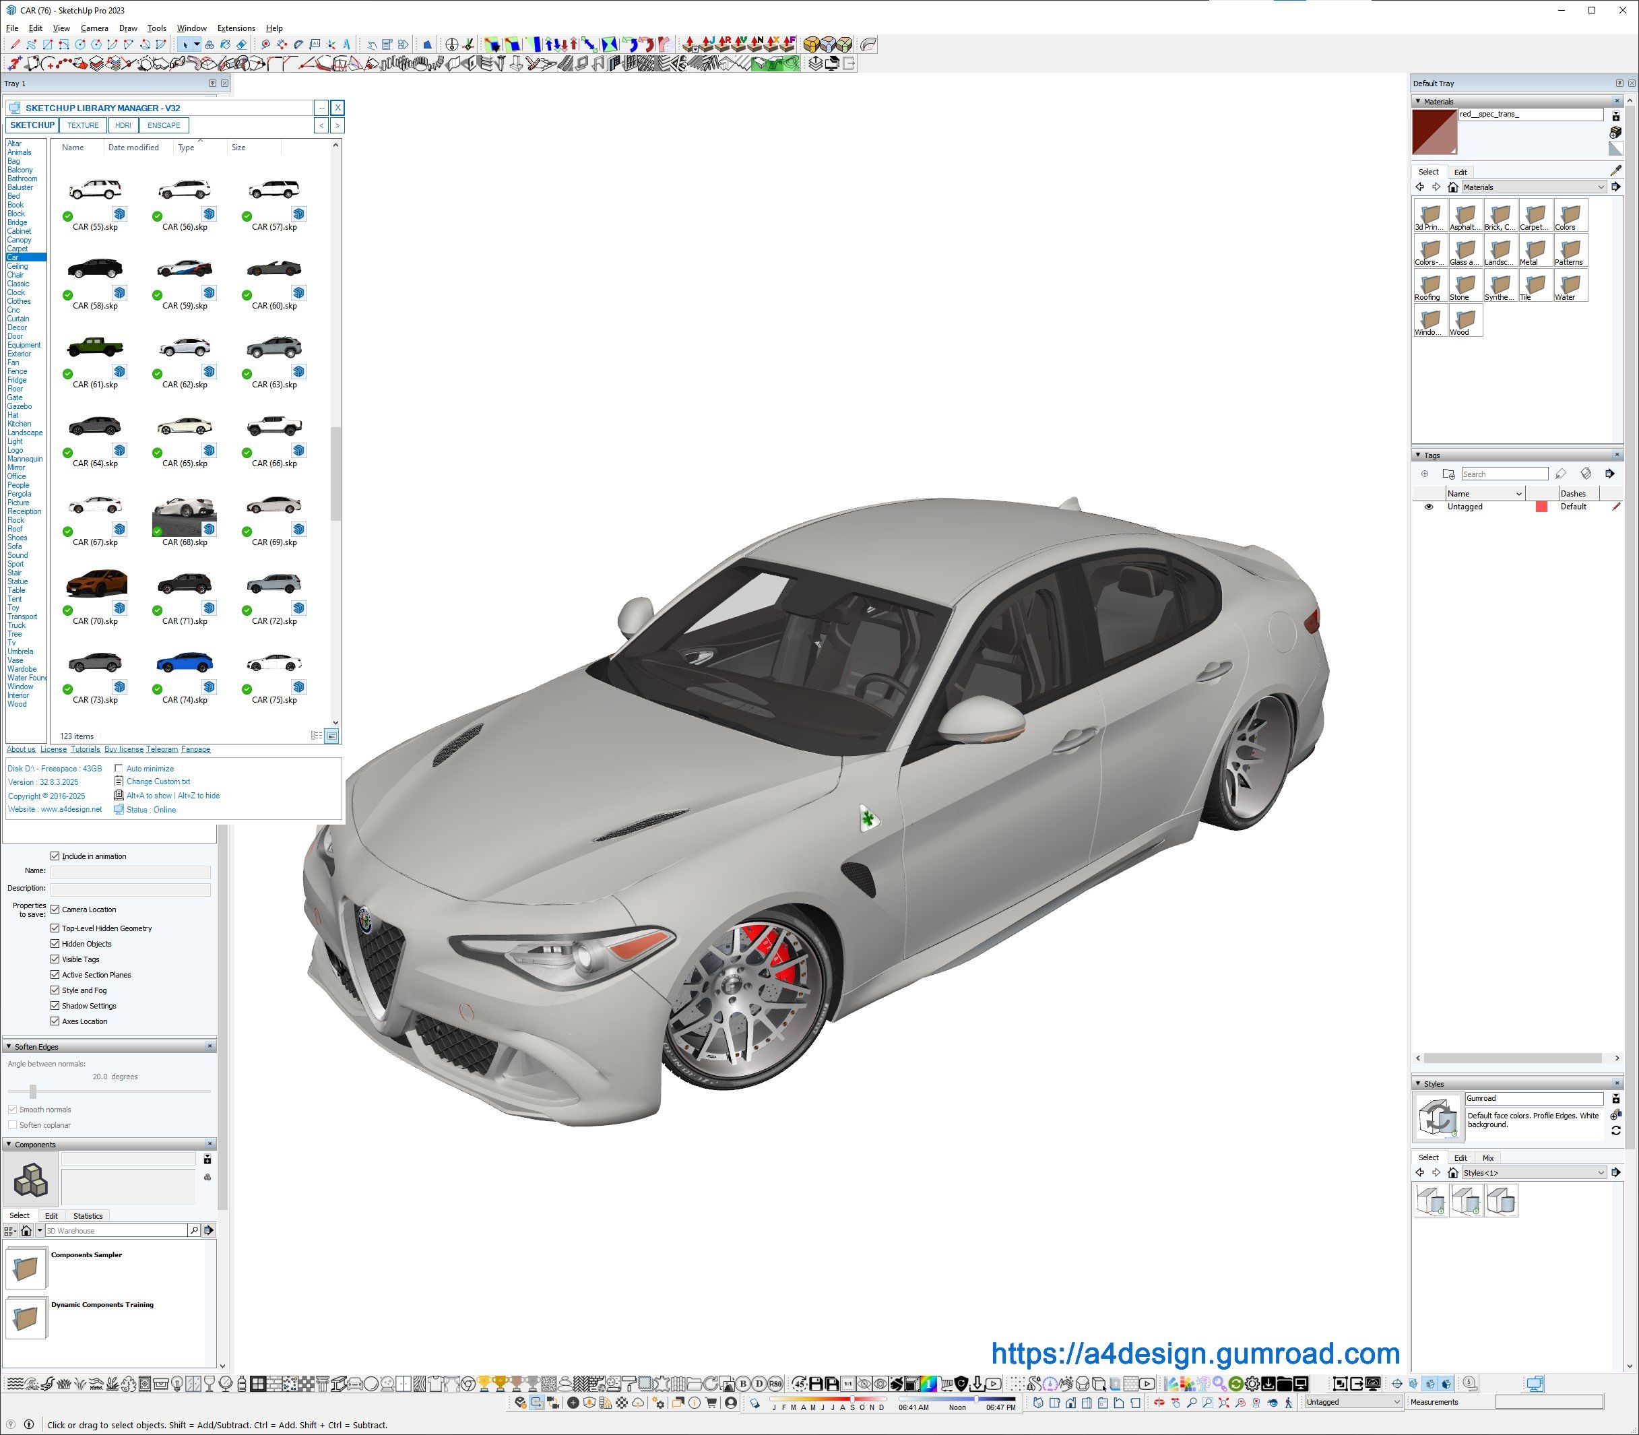Collapse the Soften Edges panel
This screenshot has width=1639, height=1435.
[x=9, y=1047]
